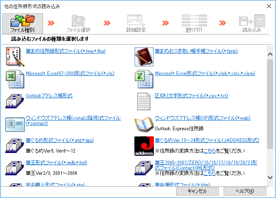The height and width of the screenshot is (198, 276).
Task: Click the JADDRESS red address icon
Action: click(144, 146)
